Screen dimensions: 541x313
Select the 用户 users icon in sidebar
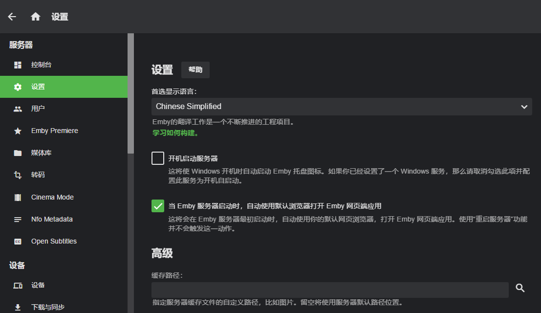18,108
